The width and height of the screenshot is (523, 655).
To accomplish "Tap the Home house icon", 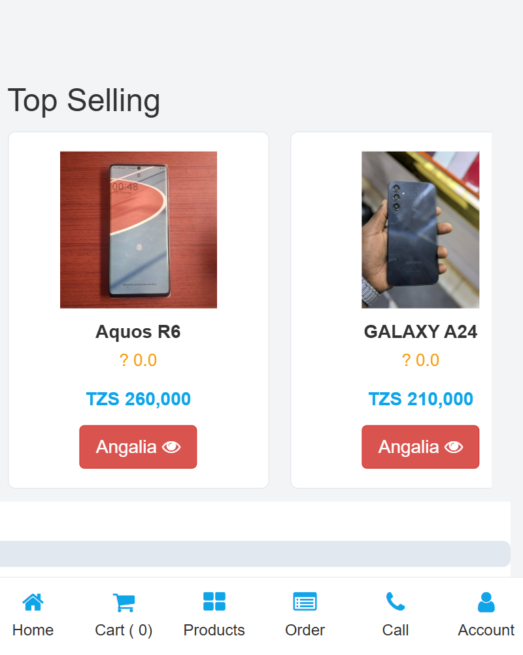I will [33, 601].
